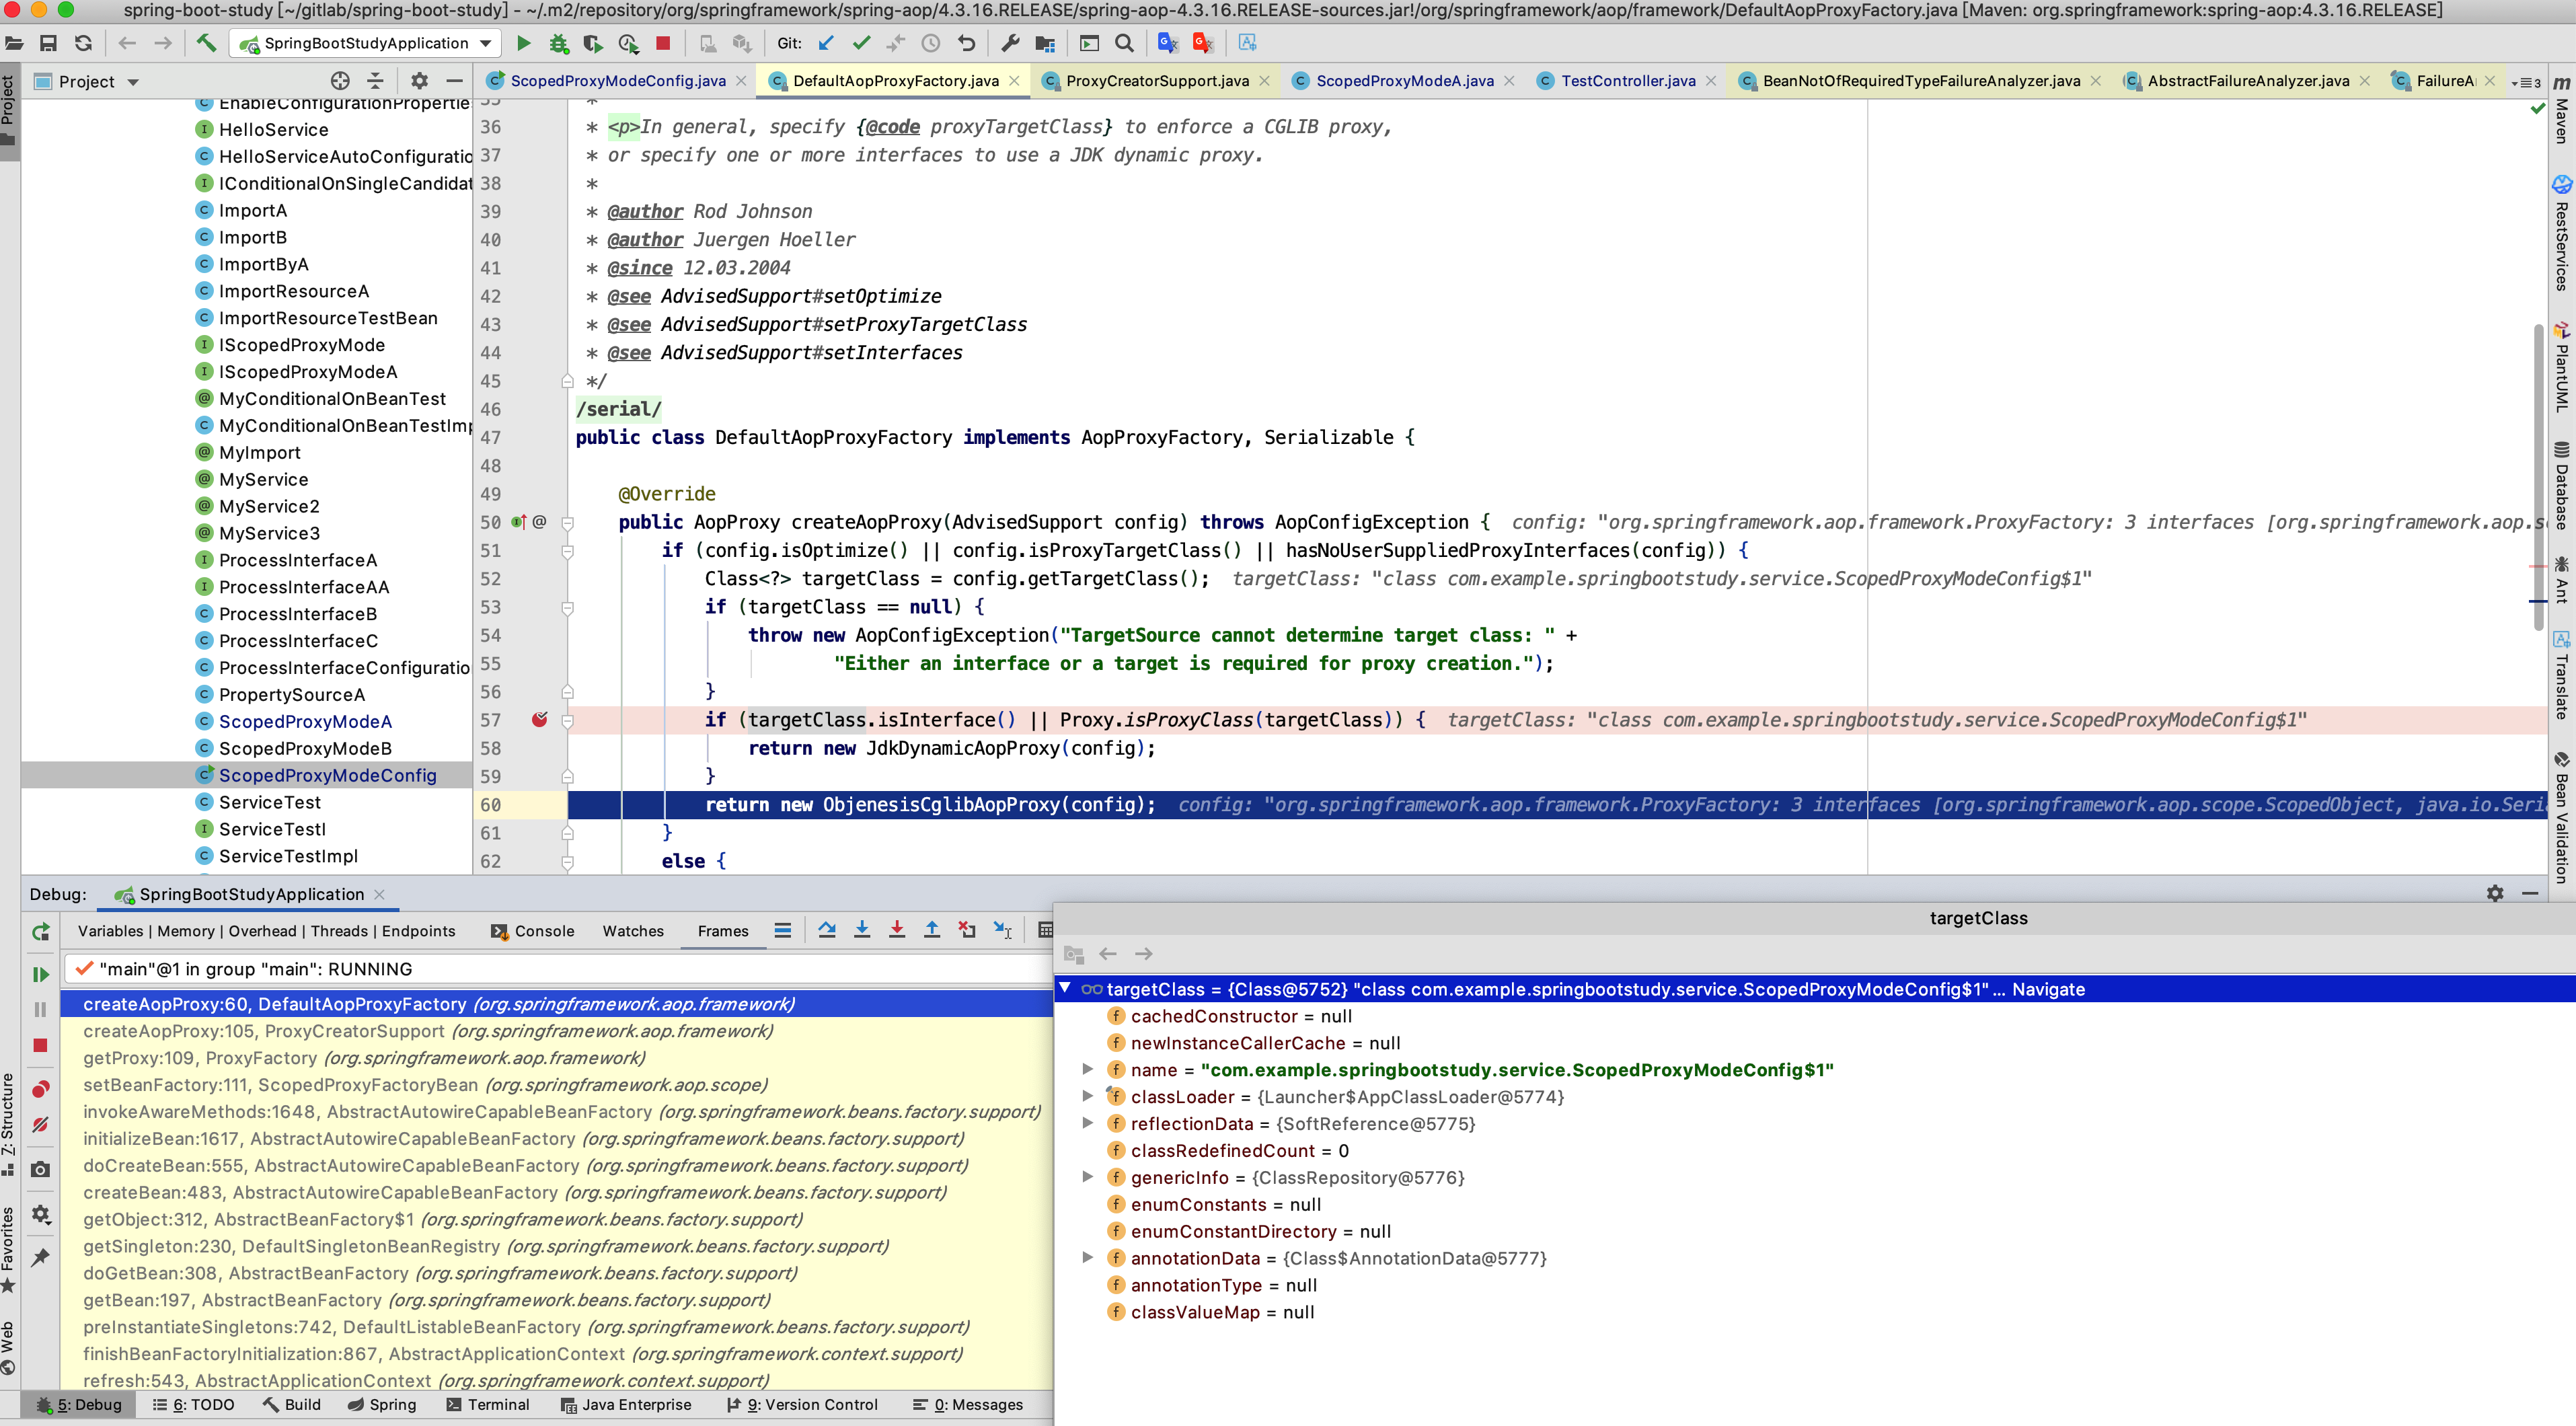Click Locate current file crosshair icon

click(340, 81)
